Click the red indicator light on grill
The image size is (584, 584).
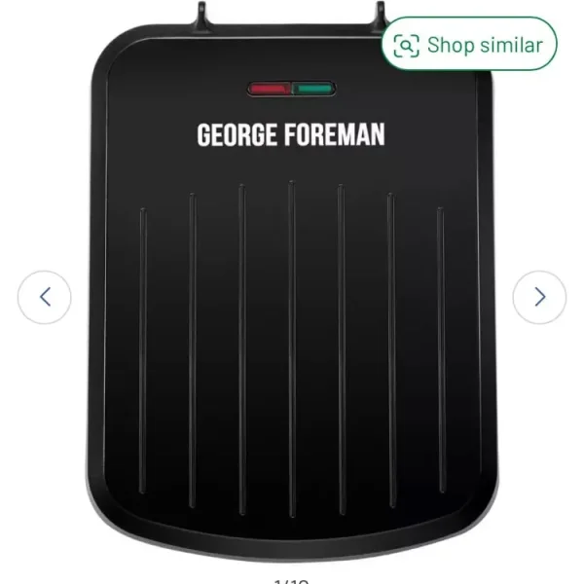coord(270,89)
